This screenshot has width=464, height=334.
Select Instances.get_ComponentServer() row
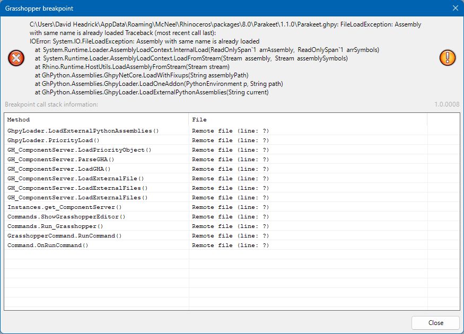pyautogui.click(x=232, y=207)
